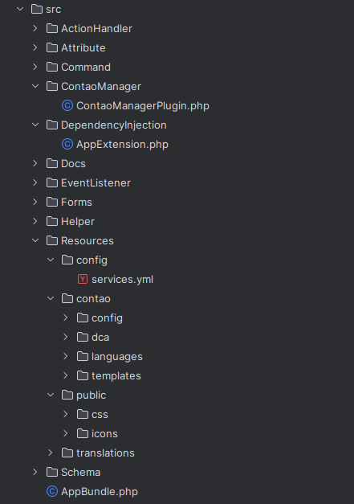Collapse the Resources config folder chevron
The height and width of the screenshot is (504, 354).
pos(51,260)
